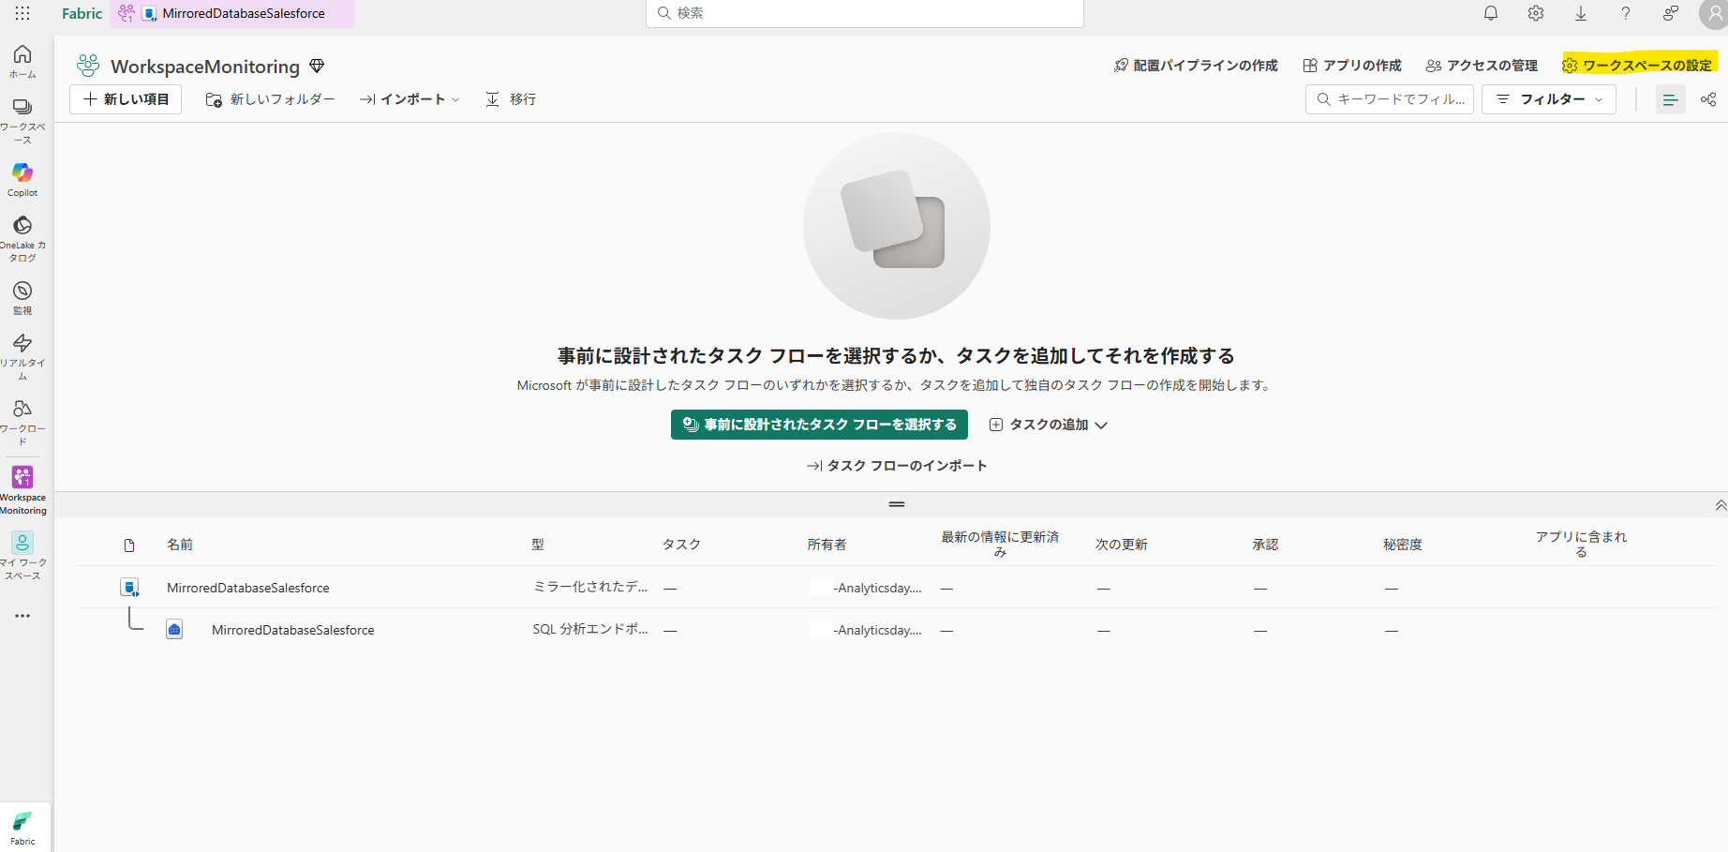This screenshot has width=1728, height=852.
Task: Click owner Analyticsday in SQL endpoint row
Action: [867, 630]
